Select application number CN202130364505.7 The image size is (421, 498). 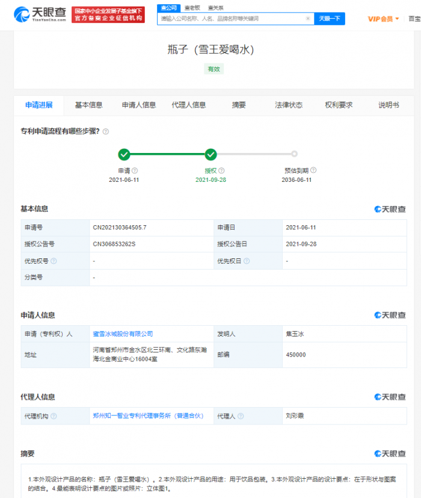click(120, 228)
